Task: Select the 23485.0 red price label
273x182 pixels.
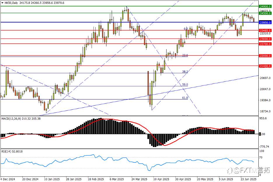Action: [x=265, y=30]
